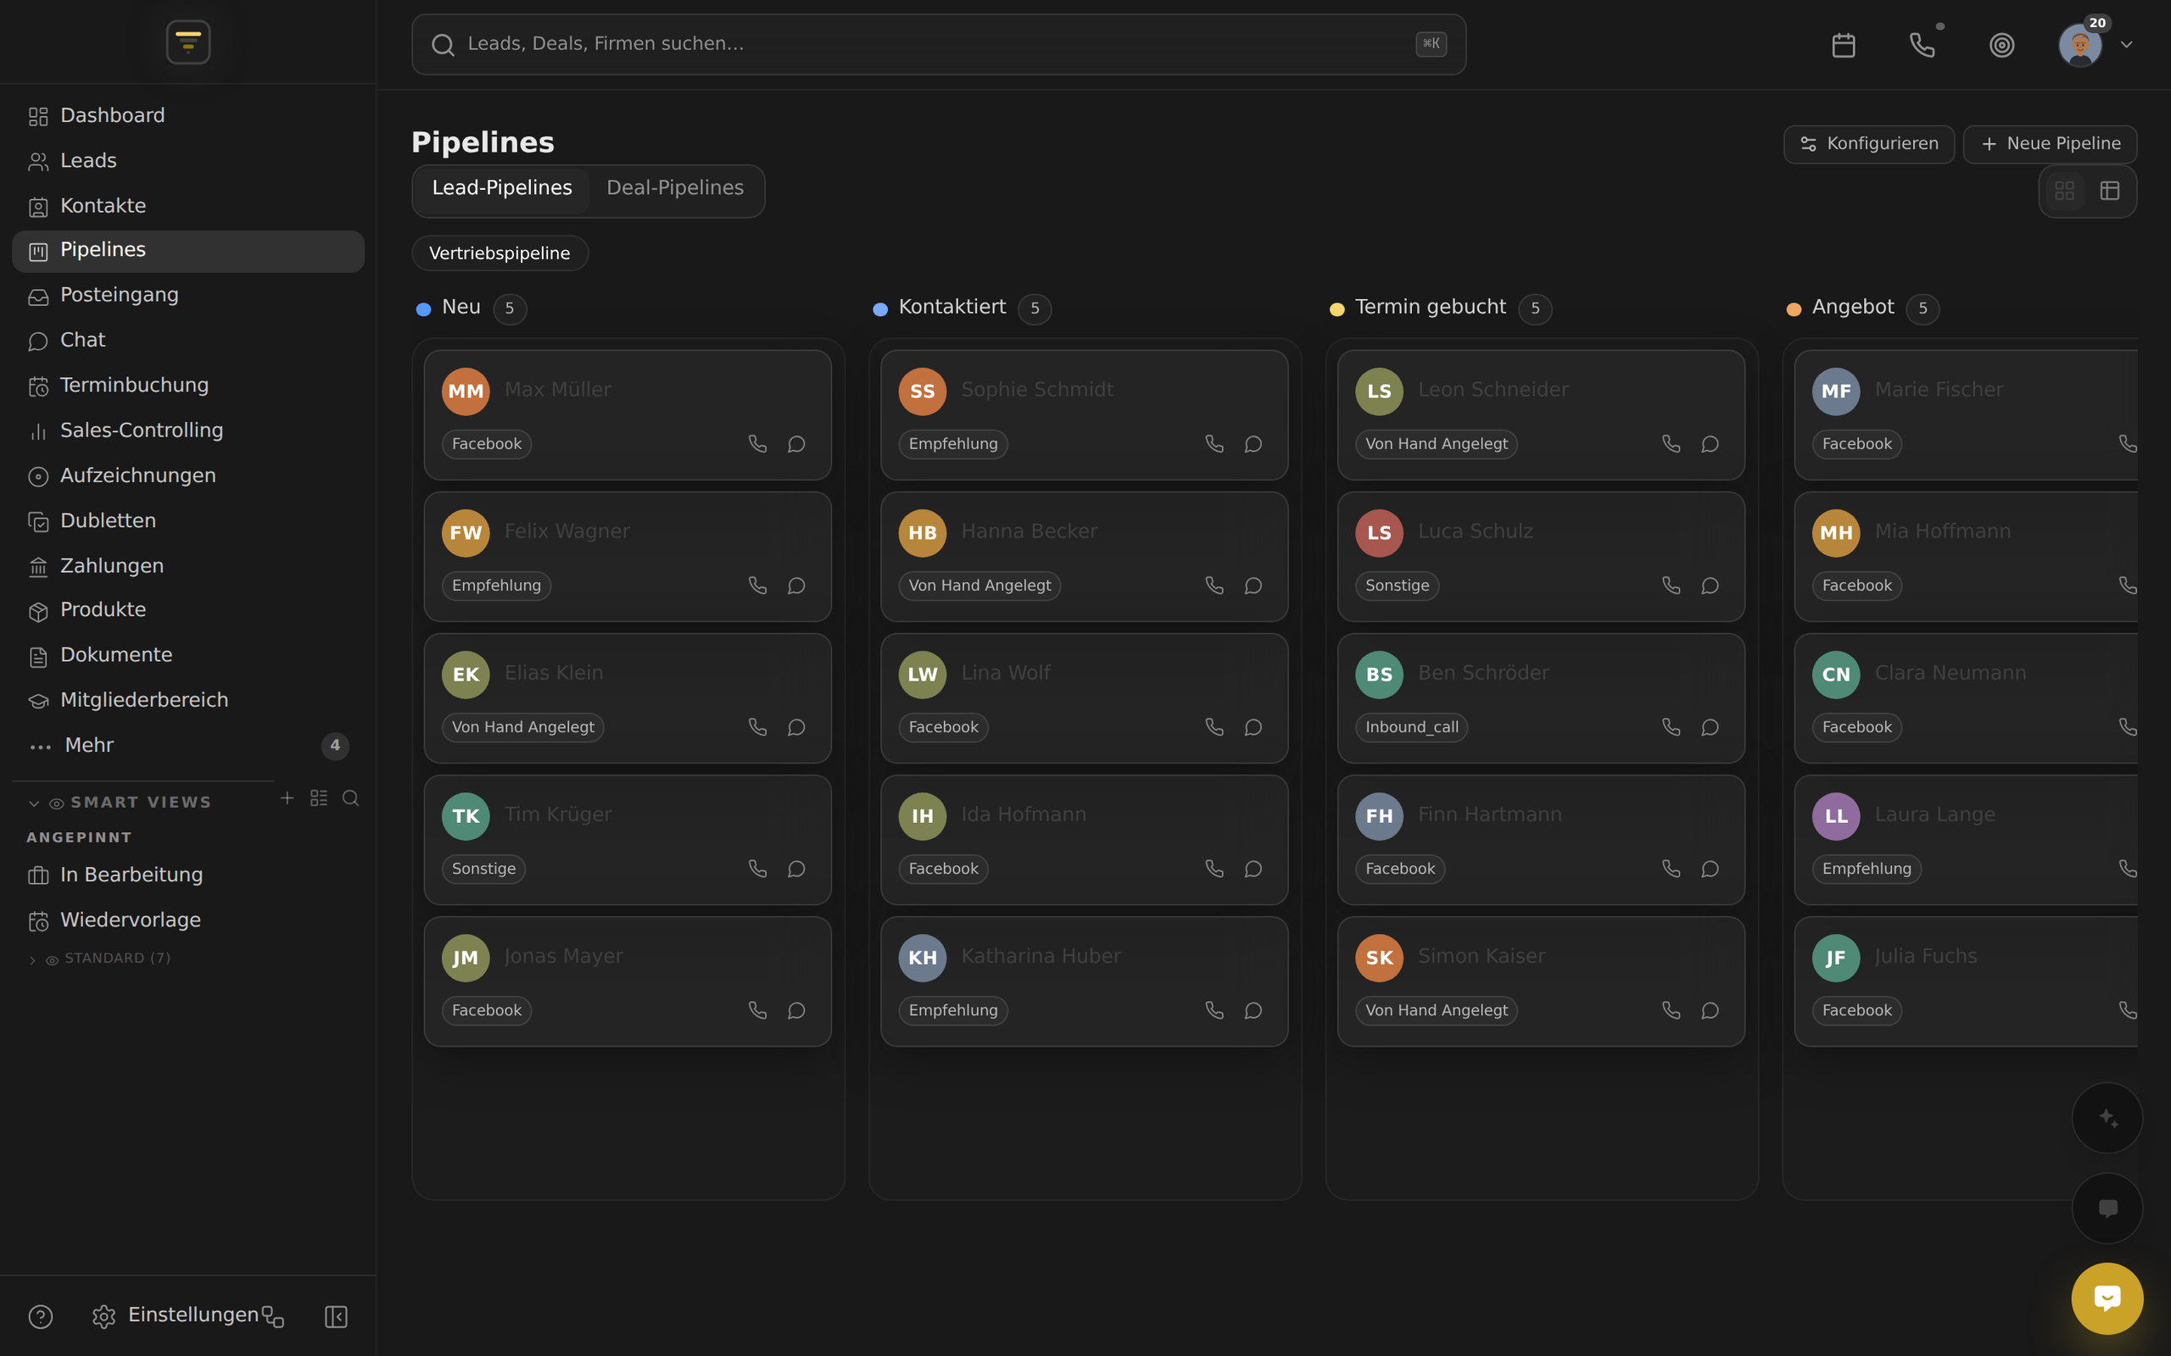Image resolution: width=2171 pixels, height=1356 pixels.
Task: Switch to the Deal-Pipelines tab
Action: (675, 188)
